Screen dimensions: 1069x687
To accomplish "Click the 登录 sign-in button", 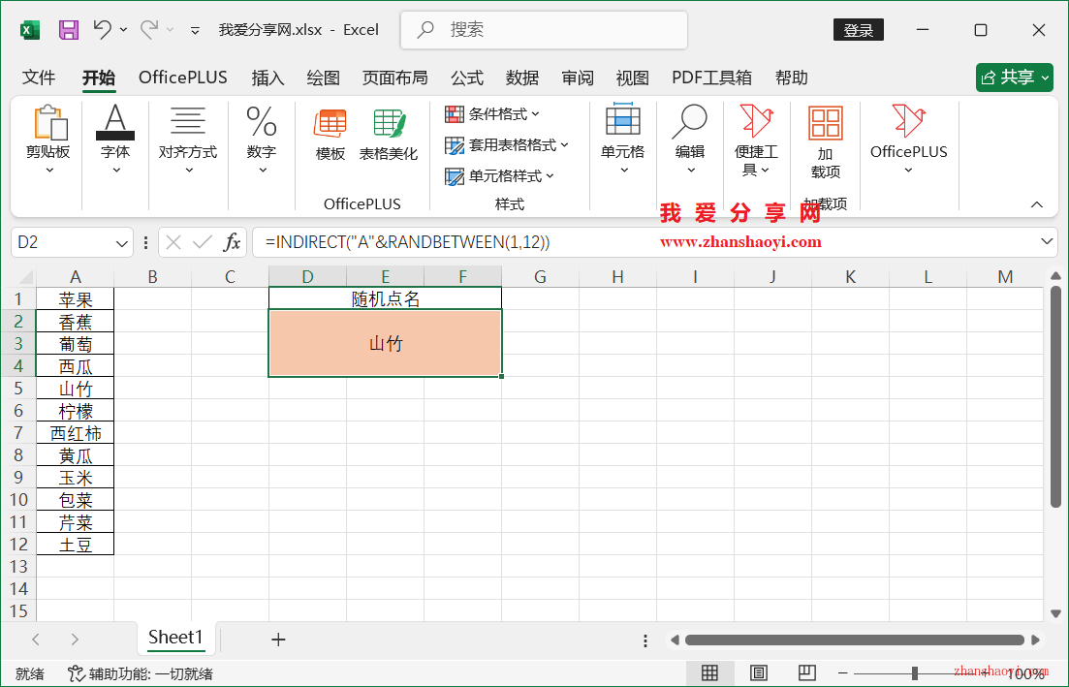I will pyautogui.click(x=859, y=30).
